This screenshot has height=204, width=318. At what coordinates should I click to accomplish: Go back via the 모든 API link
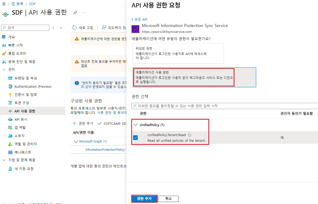pyautogui.click(x=140, y=19)
